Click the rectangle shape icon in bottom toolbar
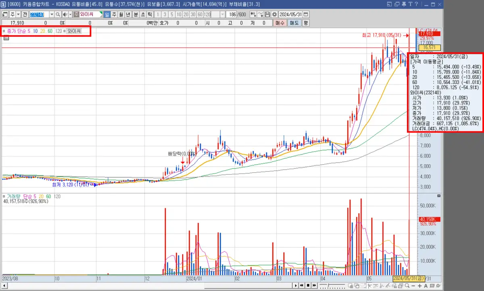Image resolution: width=484 pixels, height=291 pixels. (x=432, y=286)
